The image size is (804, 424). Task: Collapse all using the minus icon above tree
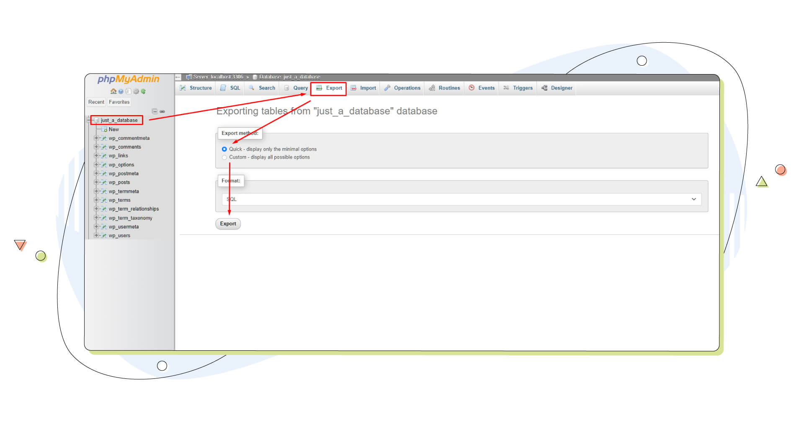[155, 111]
